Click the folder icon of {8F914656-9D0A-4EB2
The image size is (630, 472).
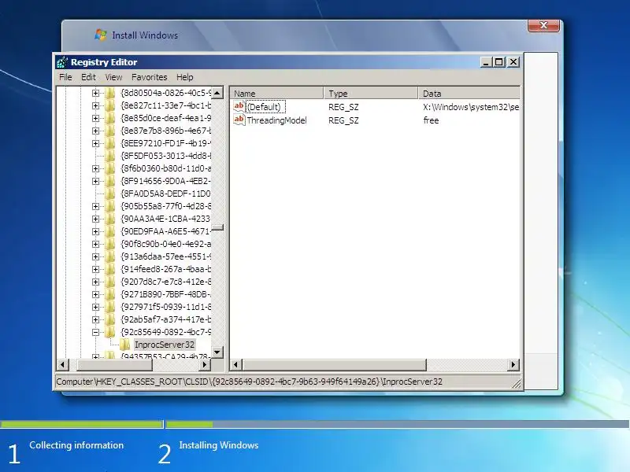click(x=110, y=181)
